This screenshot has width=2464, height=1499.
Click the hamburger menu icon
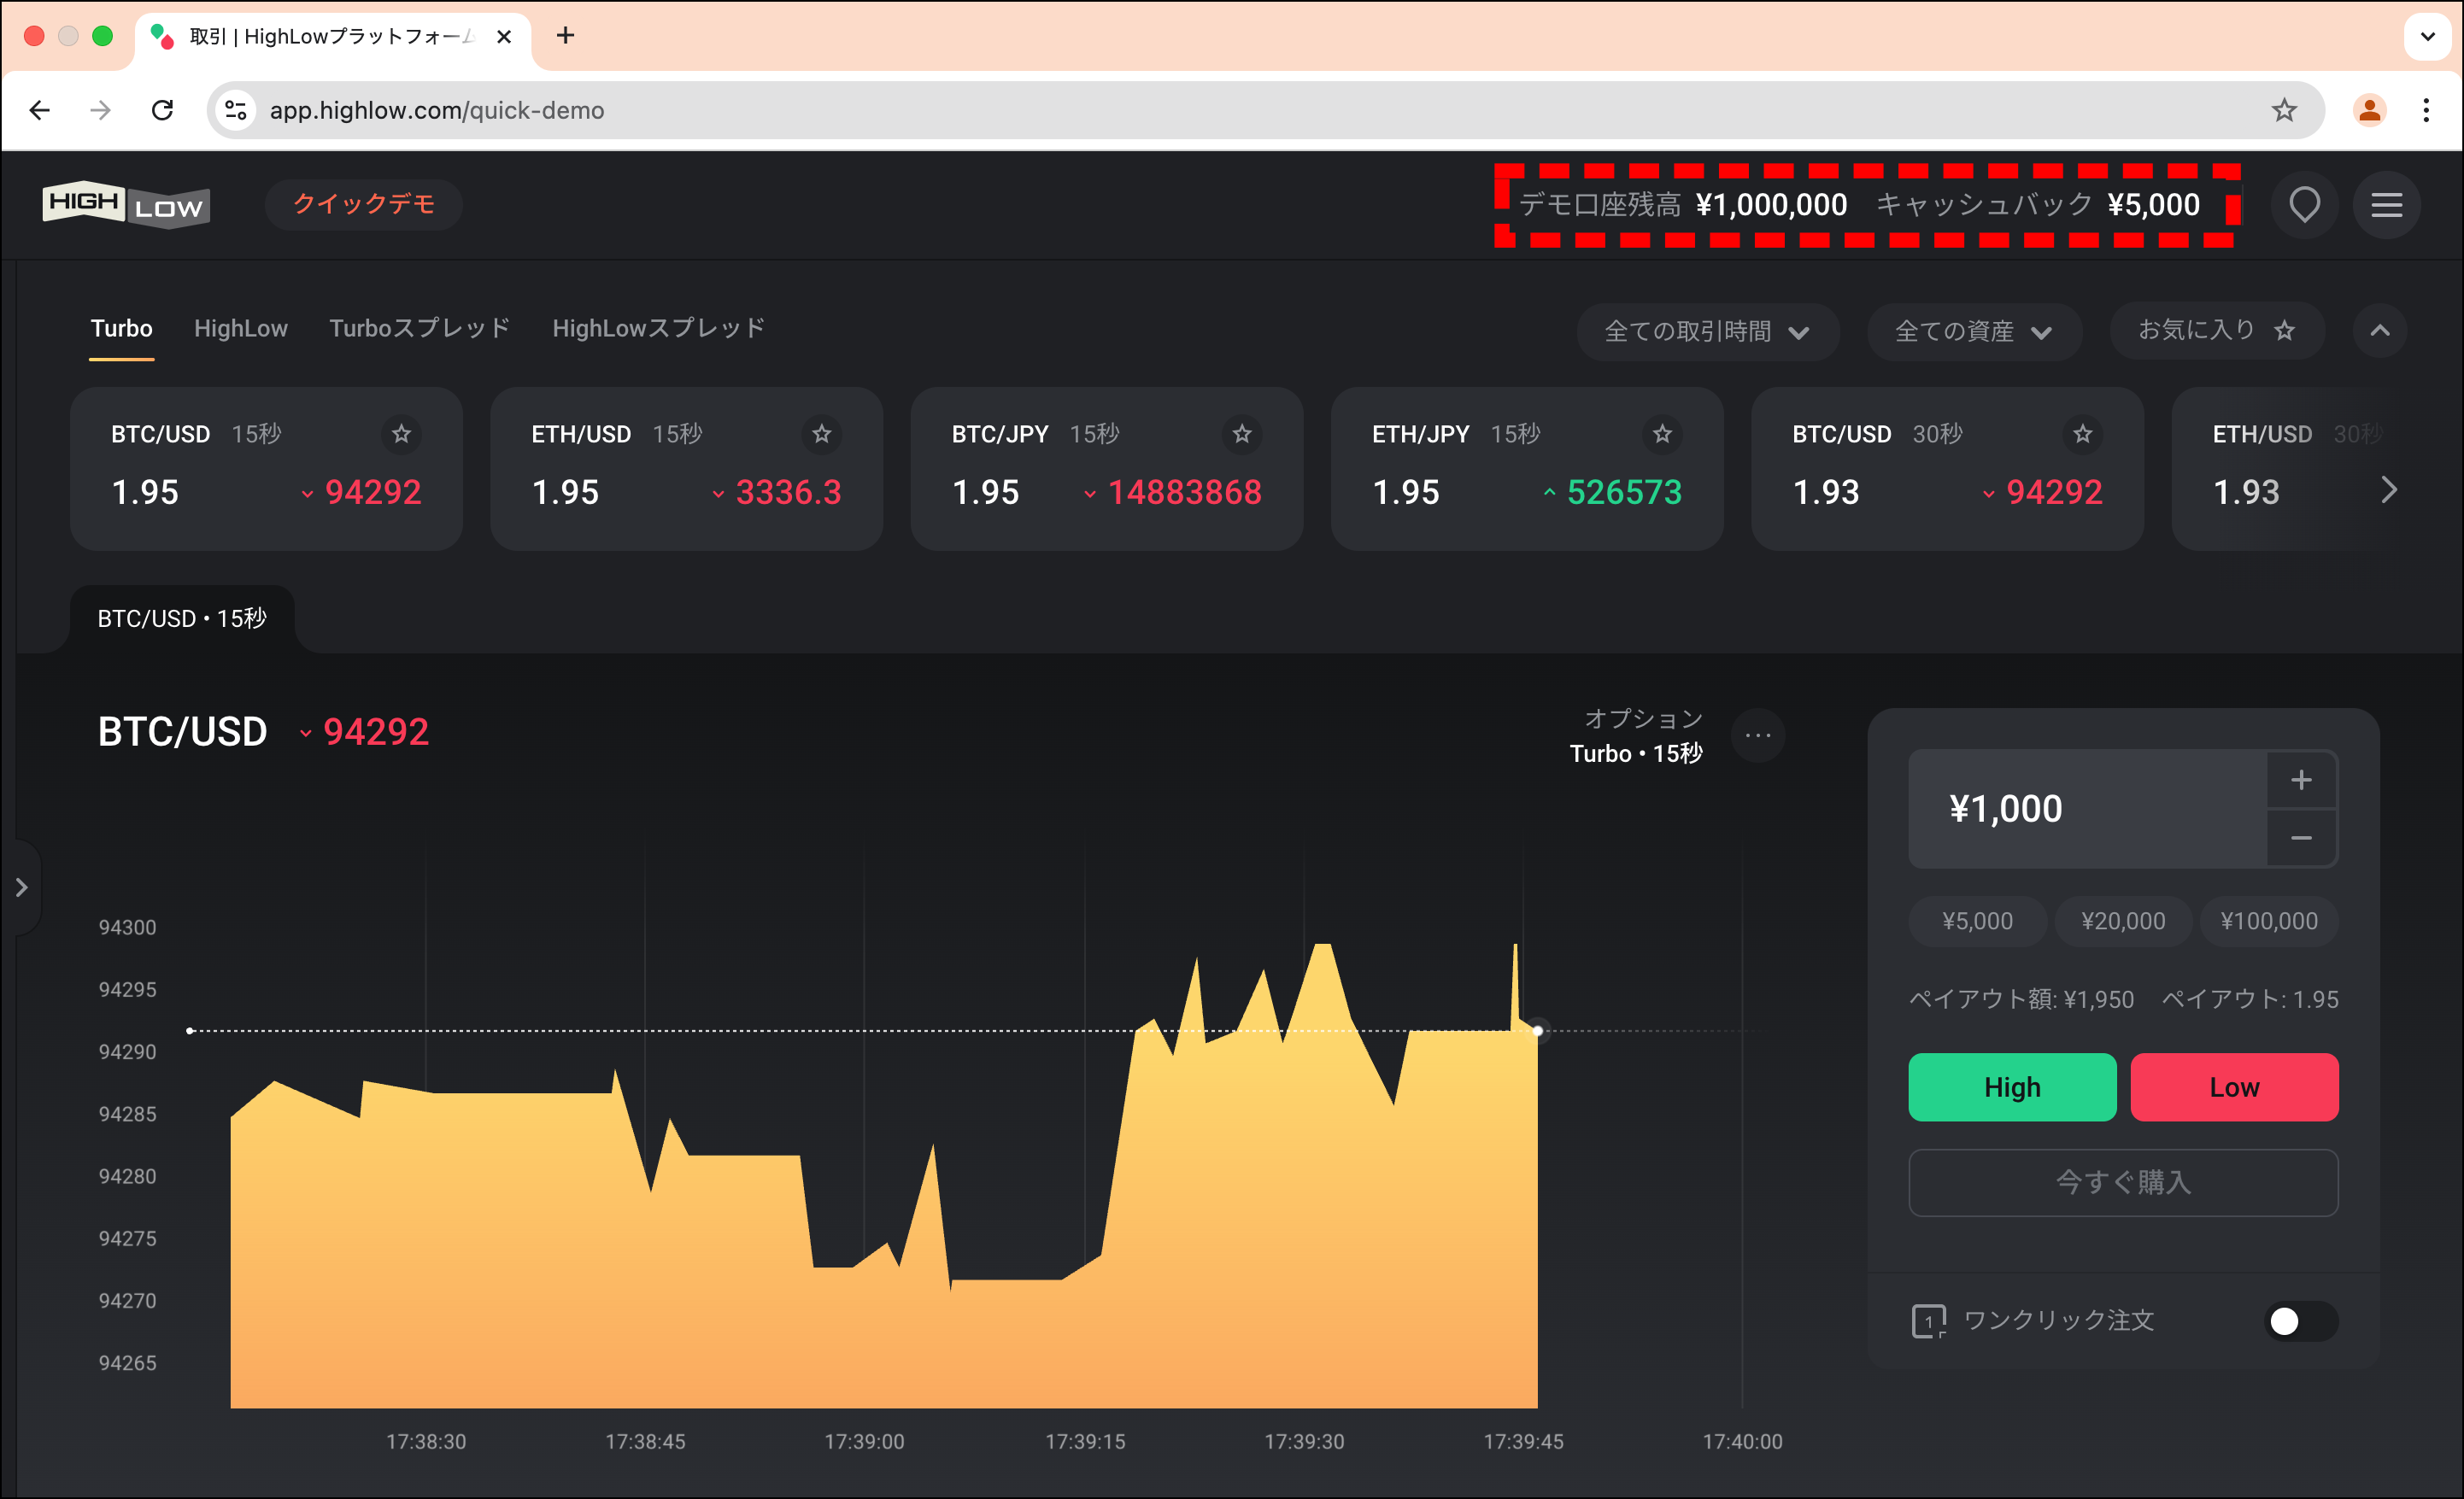[2388, 206]
